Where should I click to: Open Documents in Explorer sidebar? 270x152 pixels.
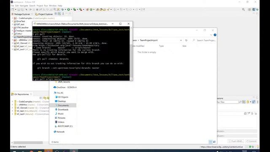click(x=63, y=105)
